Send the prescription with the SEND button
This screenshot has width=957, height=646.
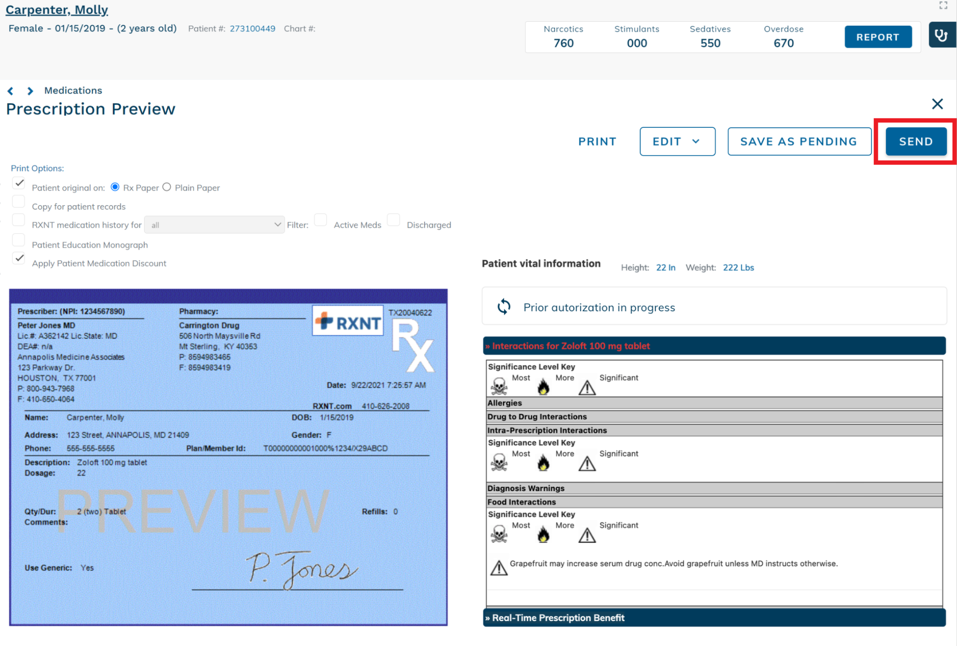pos(915,141)
